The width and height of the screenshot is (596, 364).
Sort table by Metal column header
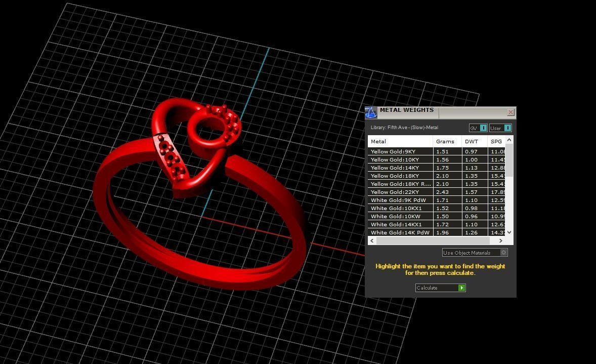(x=400, y=141)
